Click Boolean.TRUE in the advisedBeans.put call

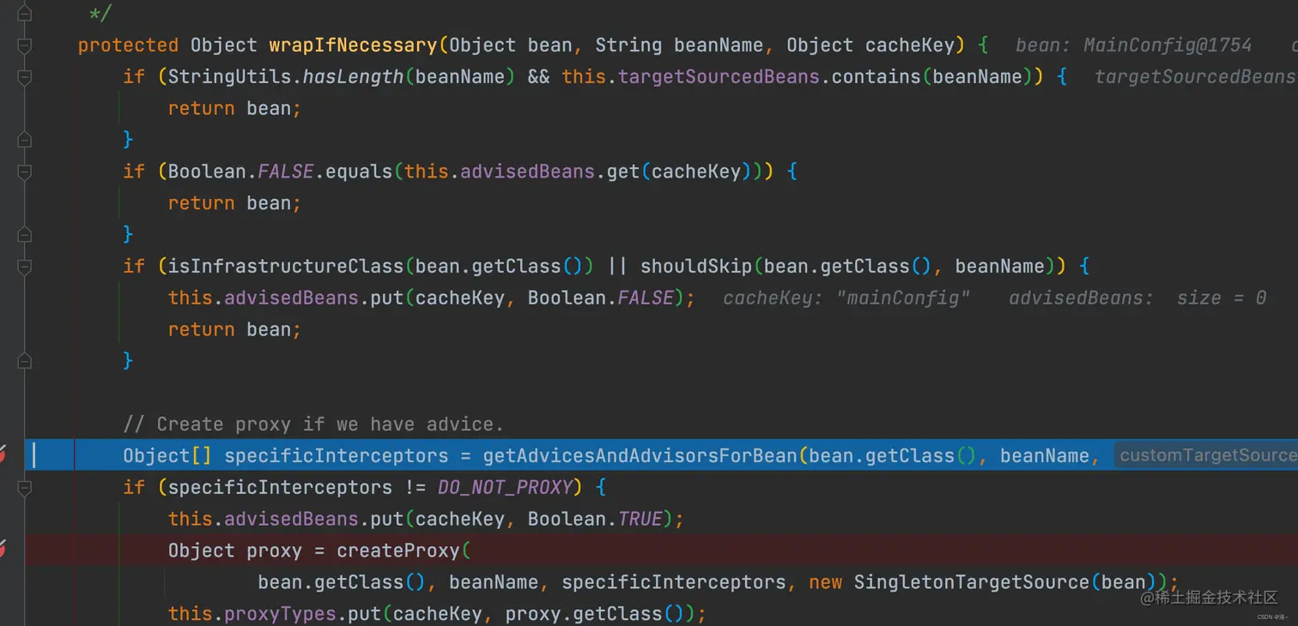[595, 519]
